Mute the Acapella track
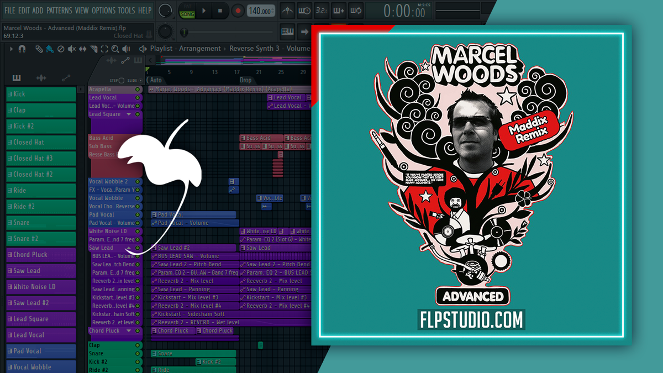This screenshot has height=373, width=663. (x=138, y=89)
